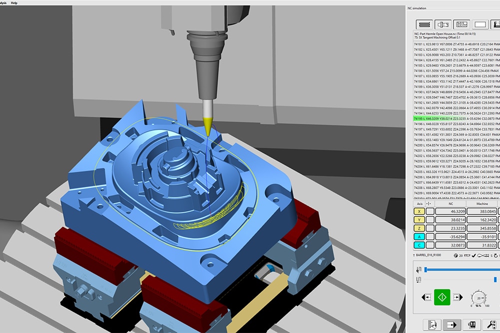
Task: Tick the checkbox next to axis C
Action: click(430, 245)
